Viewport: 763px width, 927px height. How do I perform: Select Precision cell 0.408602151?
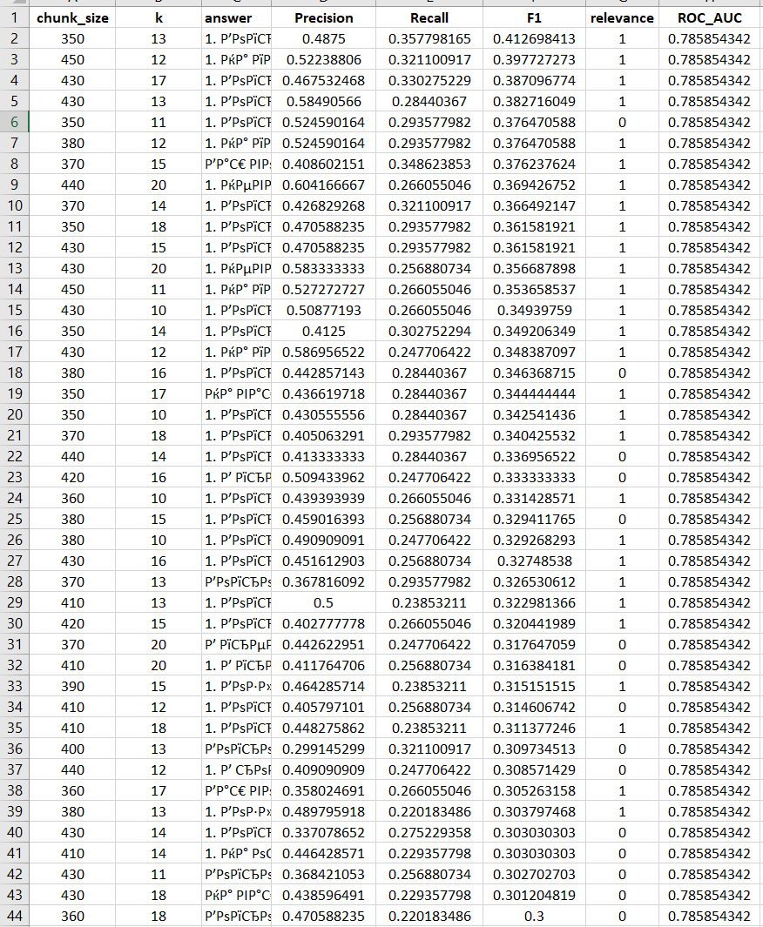(x=323, y=165)
